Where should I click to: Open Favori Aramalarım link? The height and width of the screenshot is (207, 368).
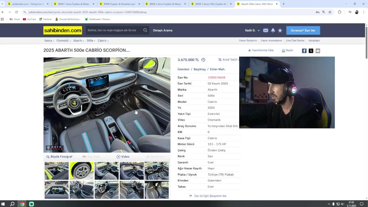coord(271,41)
